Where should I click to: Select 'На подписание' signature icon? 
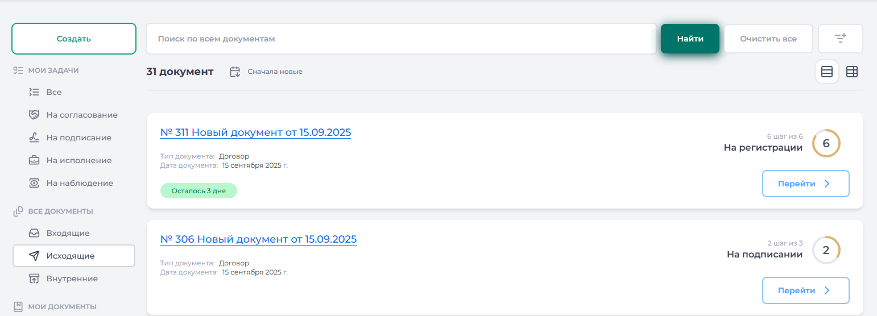point(34,138)
